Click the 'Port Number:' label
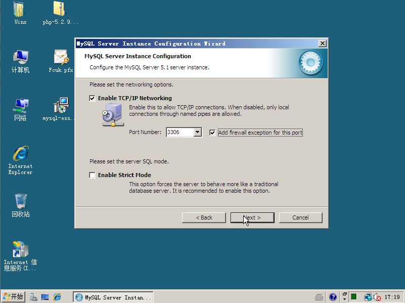The image size is (405, 303). click(145, 132)
